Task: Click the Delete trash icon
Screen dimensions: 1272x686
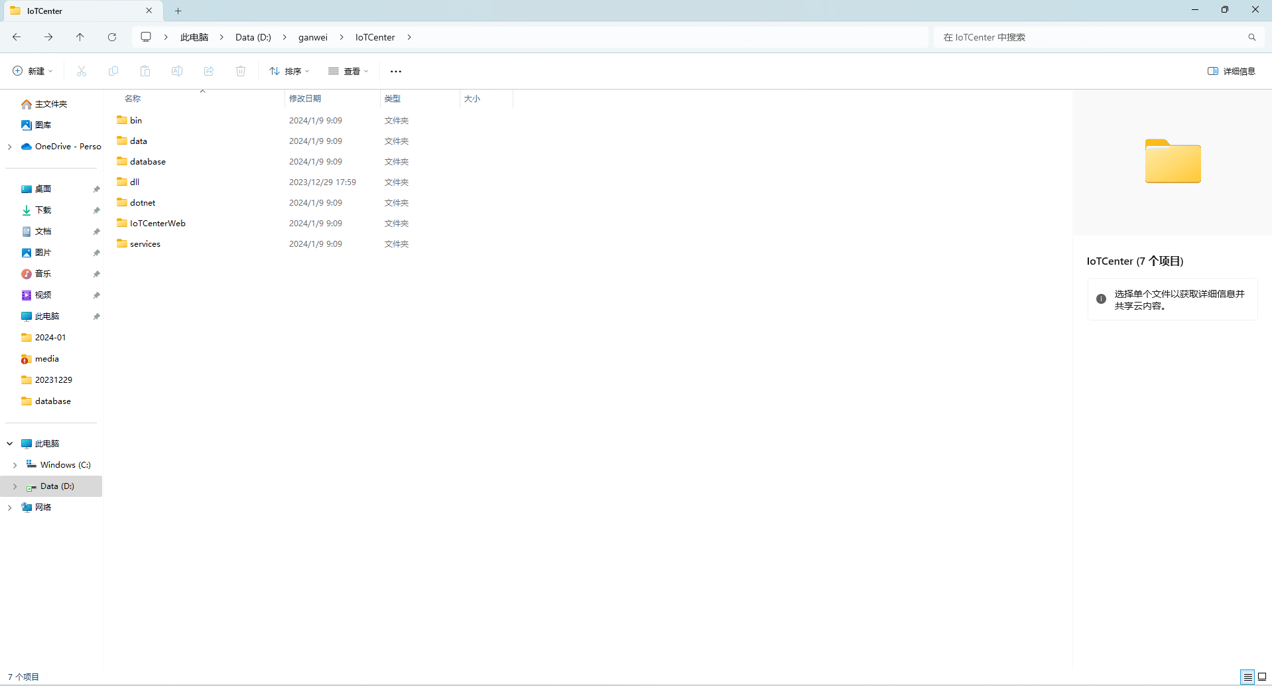Action: 241,71
